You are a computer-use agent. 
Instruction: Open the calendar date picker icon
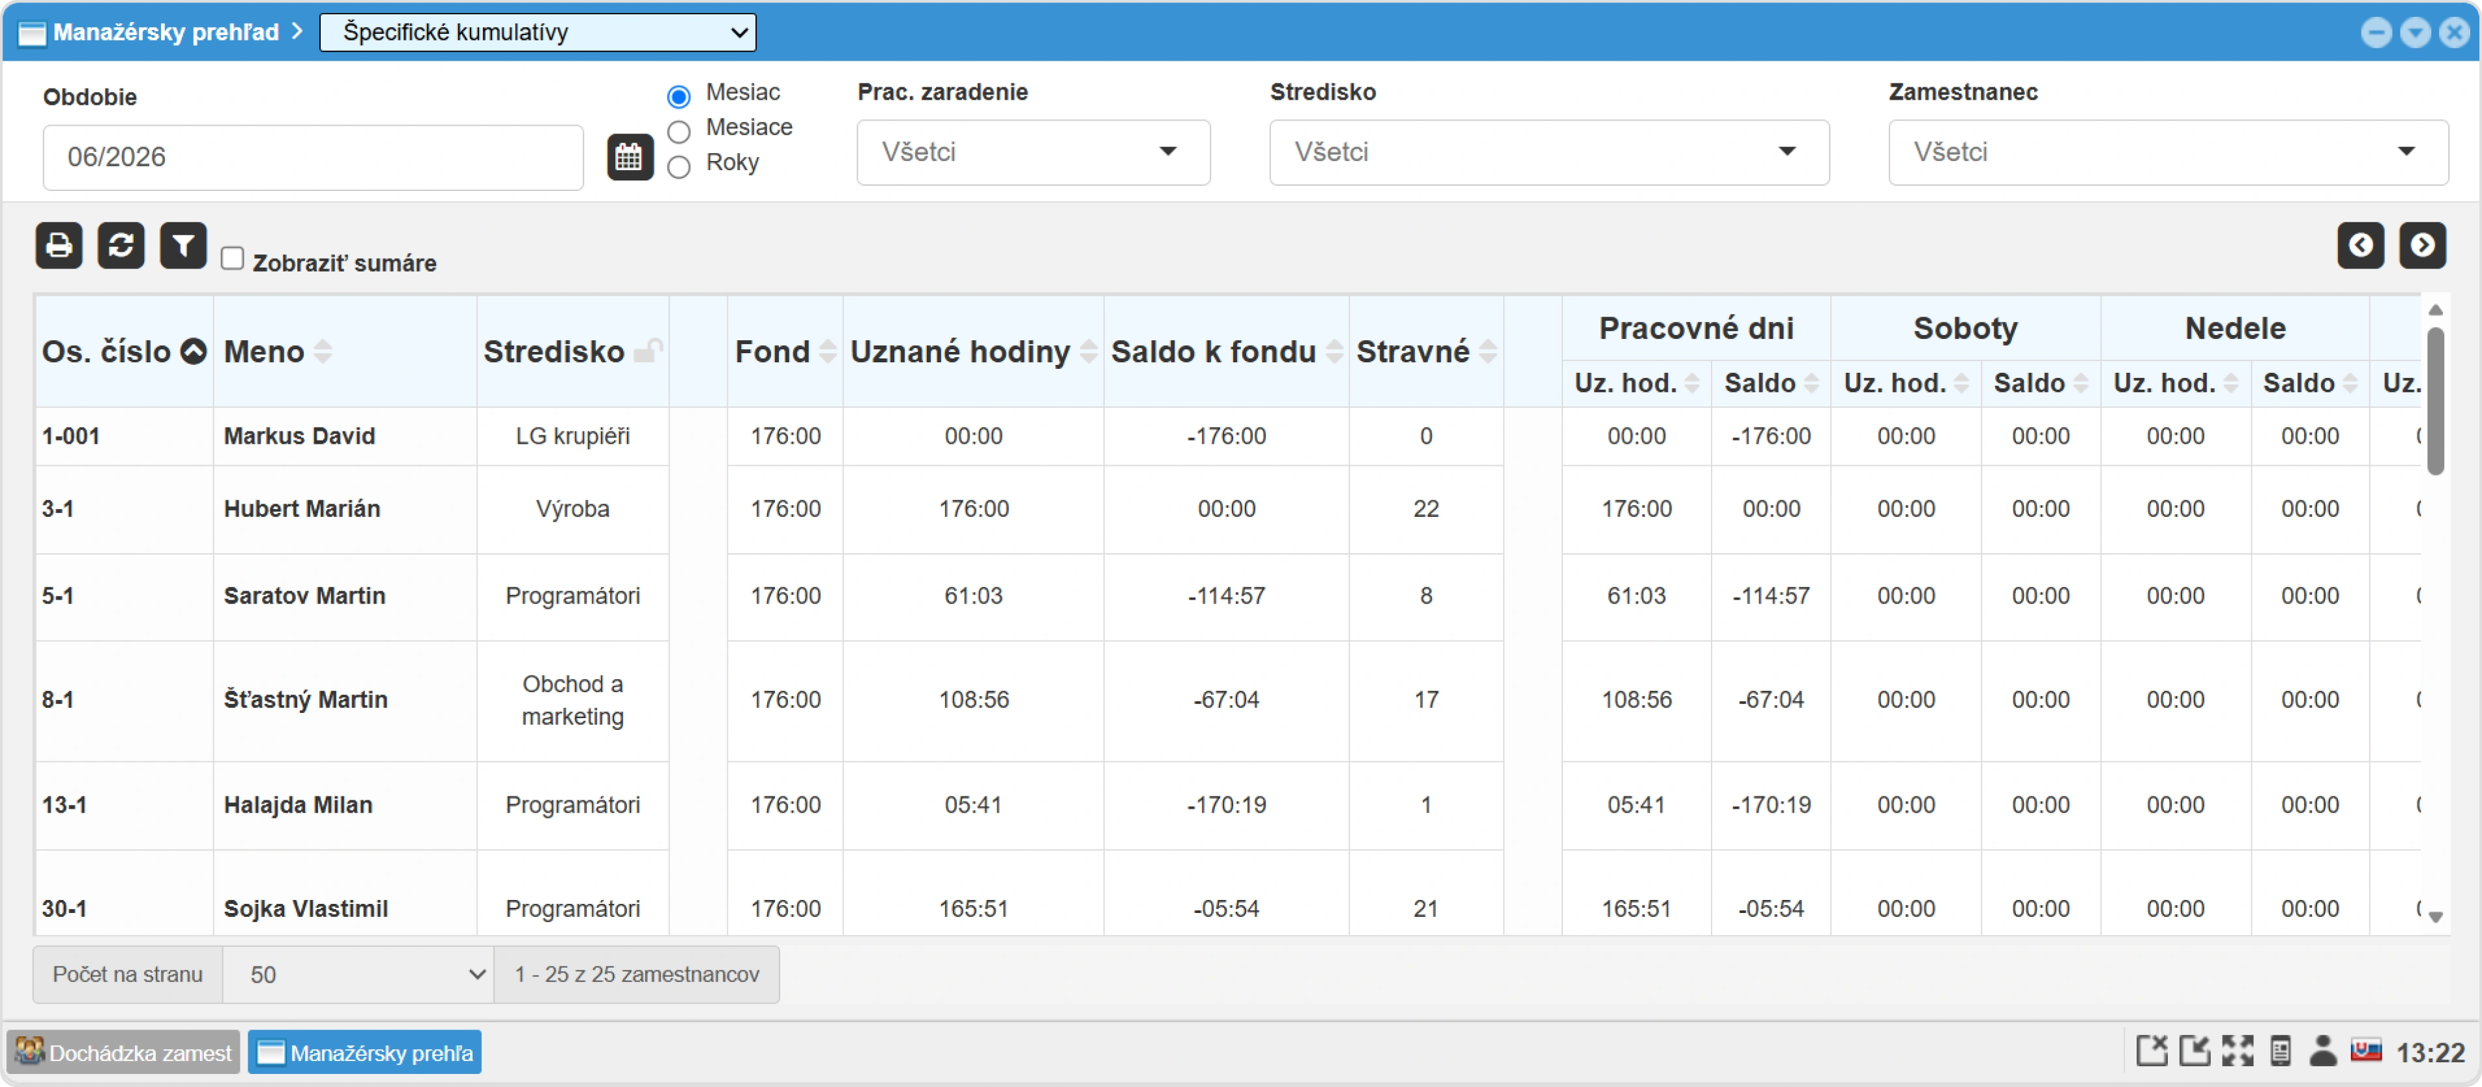(x=630, y=157)
